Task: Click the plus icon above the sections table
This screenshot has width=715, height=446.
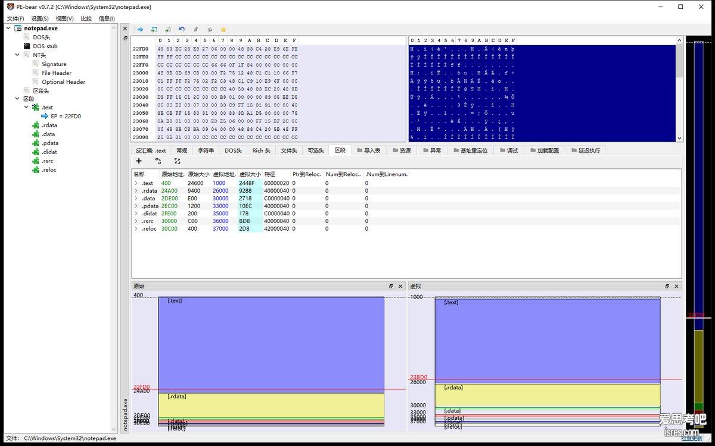Action: [x=139, y=161]
